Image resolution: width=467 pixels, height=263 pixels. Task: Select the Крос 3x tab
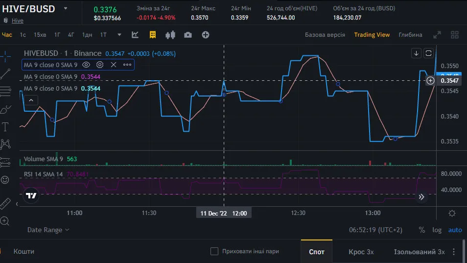coord(361,252)
